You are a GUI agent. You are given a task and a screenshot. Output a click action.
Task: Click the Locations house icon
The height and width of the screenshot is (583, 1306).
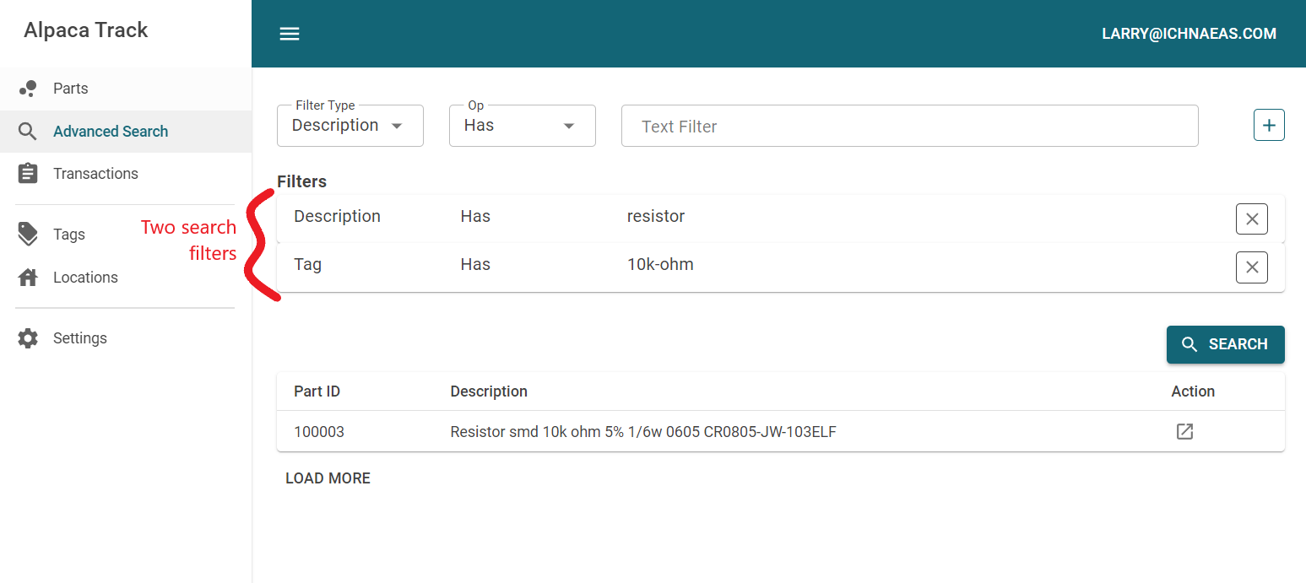click(x=28, y=278)
